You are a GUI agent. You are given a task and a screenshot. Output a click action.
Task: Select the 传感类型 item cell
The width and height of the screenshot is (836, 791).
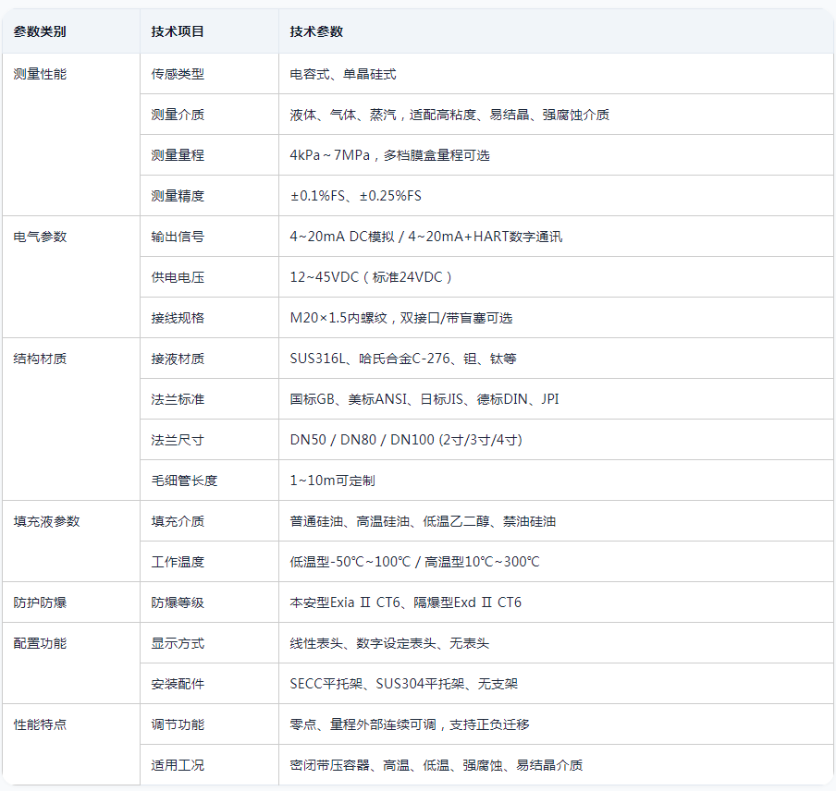(210, 74)
